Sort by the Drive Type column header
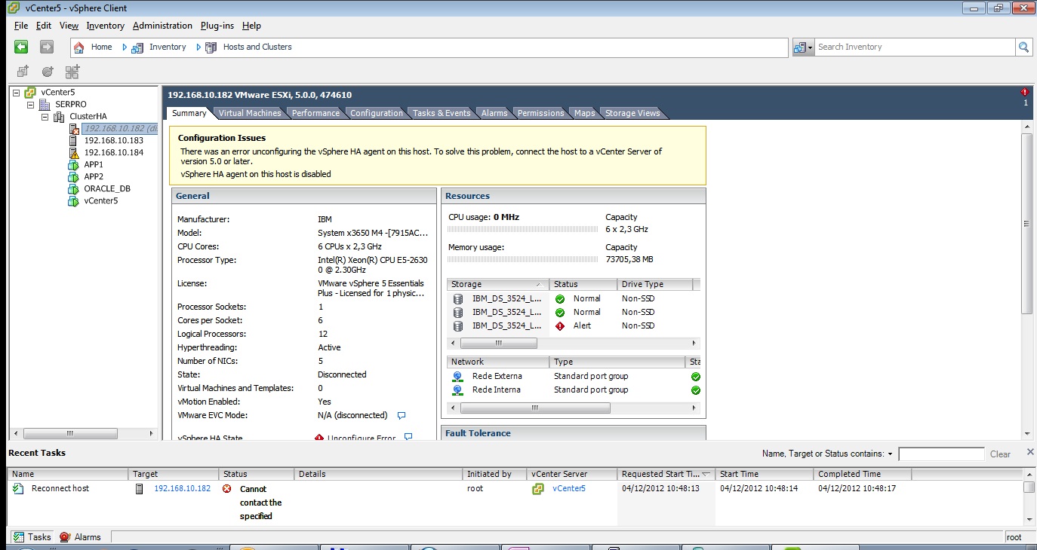 pyautogui.click(x=655, y=284)
